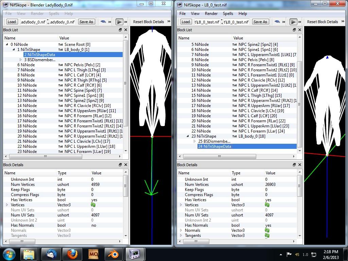Click the eye view icon in right NifSkope toolbar

pos(277,22)
